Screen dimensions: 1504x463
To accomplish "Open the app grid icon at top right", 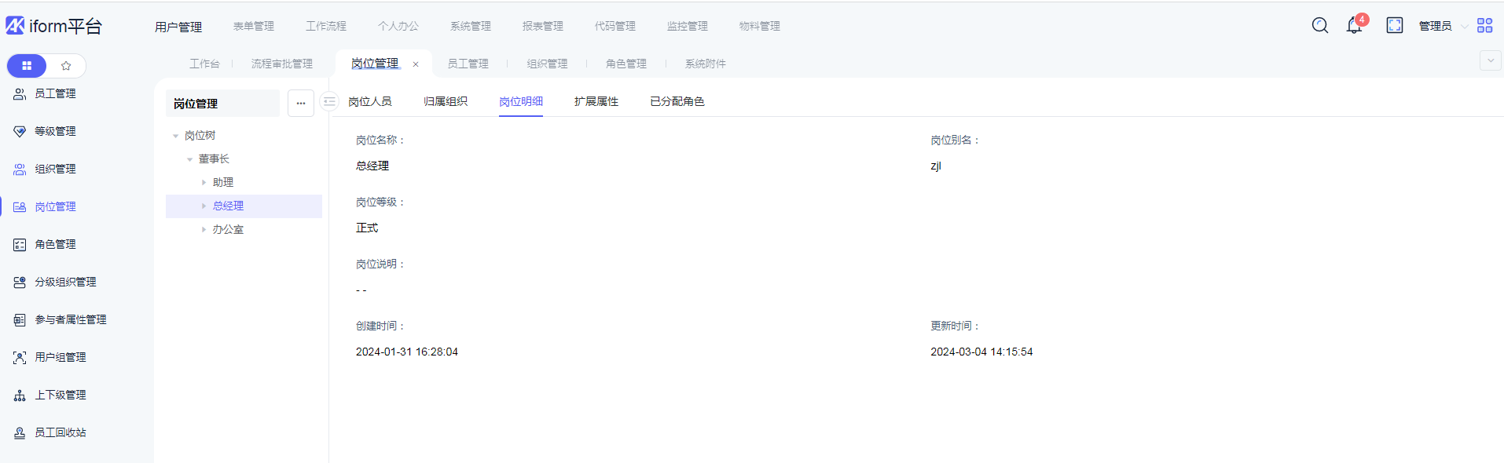I will click(1484, 25).
